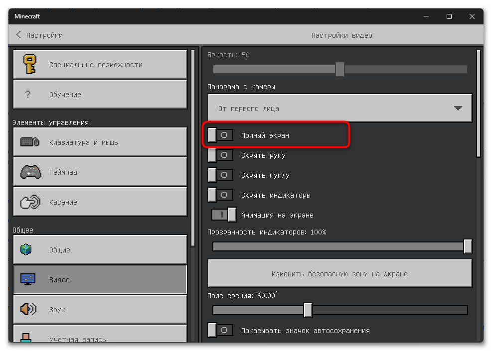Click the video settings panel scrollbar
The height and width of the screenshot is (351, 492).
(479, 104)
